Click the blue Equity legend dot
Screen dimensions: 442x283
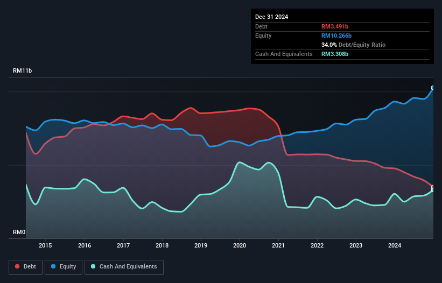[53, 266]
